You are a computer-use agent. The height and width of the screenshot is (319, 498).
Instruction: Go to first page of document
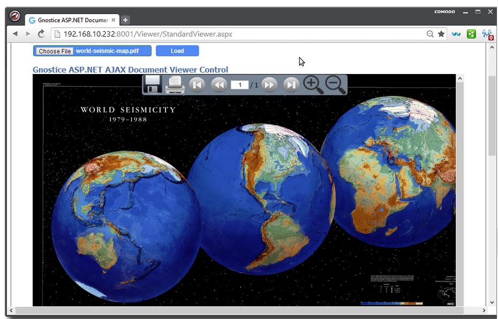tap(197, 85)
